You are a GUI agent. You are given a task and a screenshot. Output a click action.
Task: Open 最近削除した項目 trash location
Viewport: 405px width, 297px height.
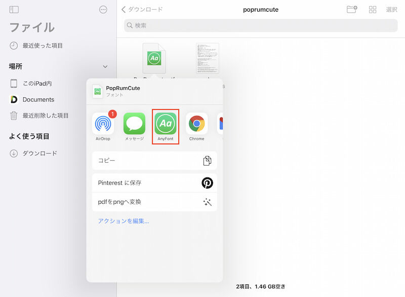[x=39, y=116]
